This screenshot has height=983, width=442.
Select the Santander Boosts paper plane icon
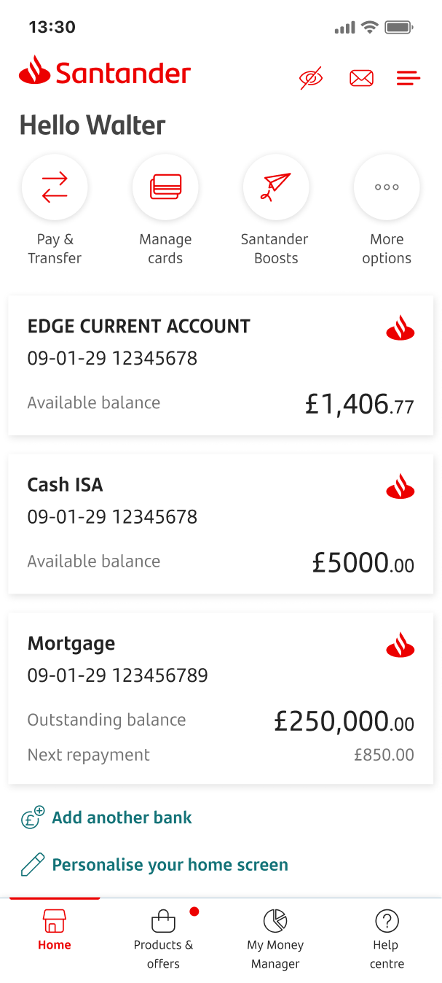(275, 187)
